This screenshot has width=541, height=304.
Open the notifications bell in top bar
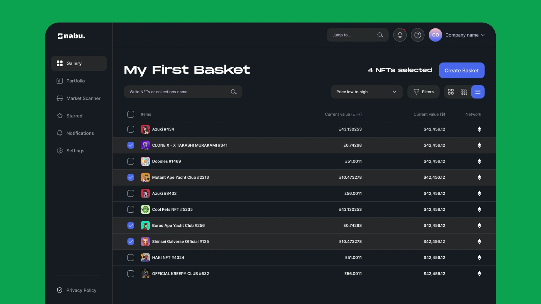coord(400,35)
